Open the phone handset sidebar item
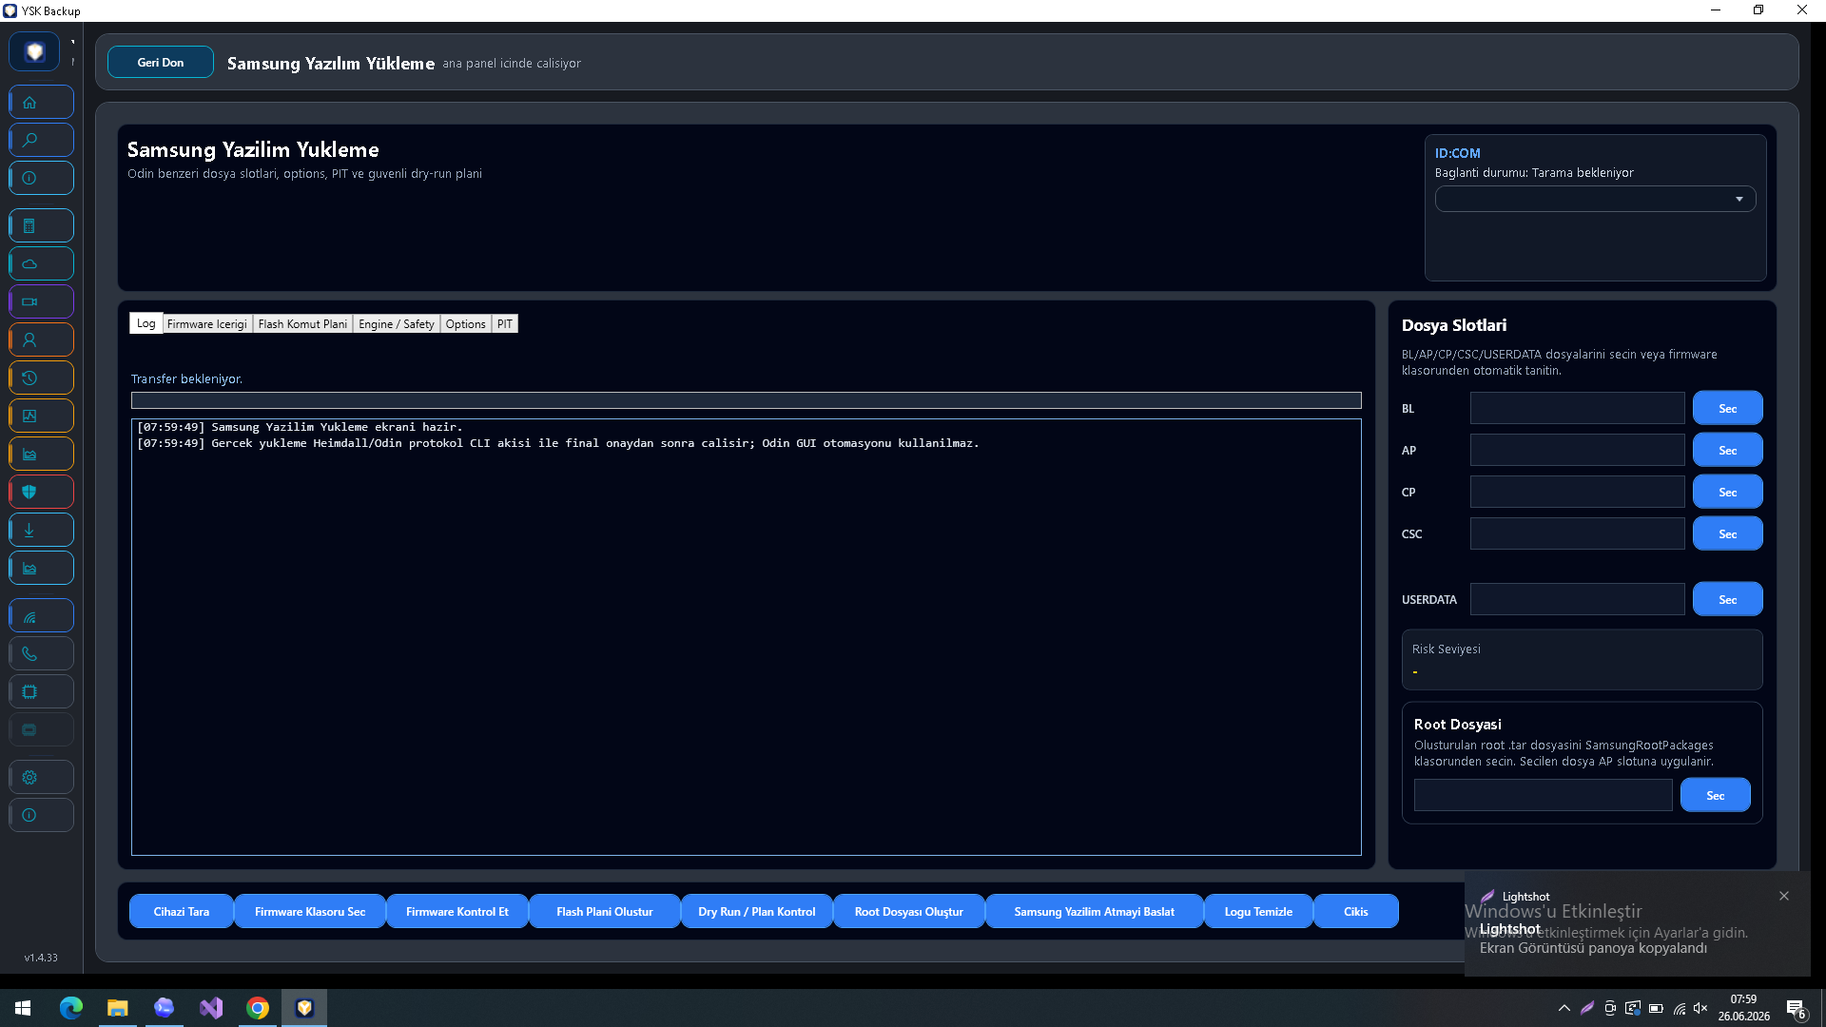 [41, 653]
